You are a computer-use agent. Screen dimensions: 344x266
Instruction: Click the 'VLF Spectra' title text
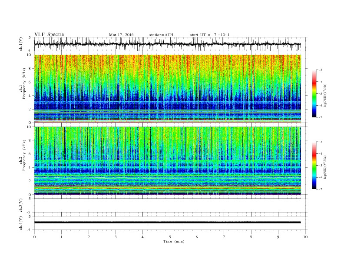(49, 34)
